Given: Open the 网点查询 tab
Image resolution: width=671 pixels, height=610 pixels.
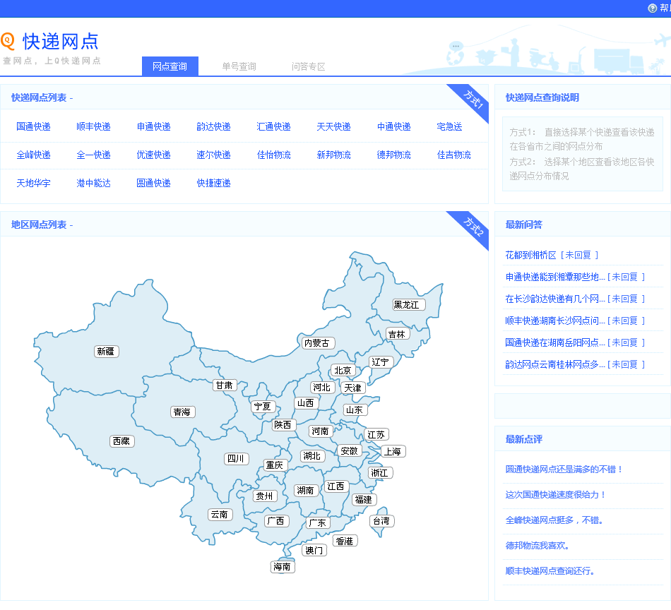Looking at the screenshot, I should tap(170, 66).
